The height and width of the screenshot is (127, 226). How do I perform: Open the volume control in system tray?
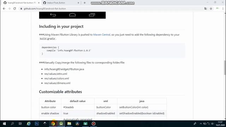coord(213,124)
